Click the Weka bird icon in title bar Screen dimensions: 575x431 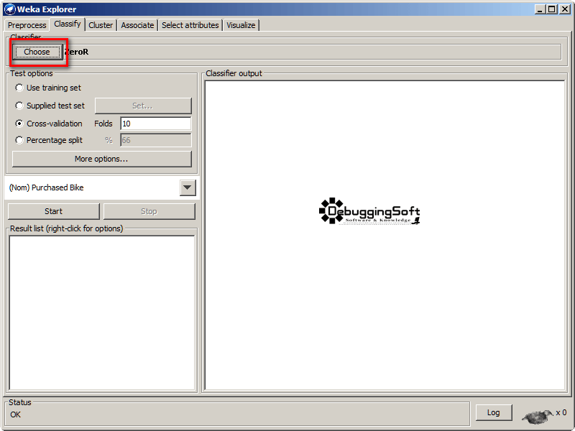click(x=9, y=9)
